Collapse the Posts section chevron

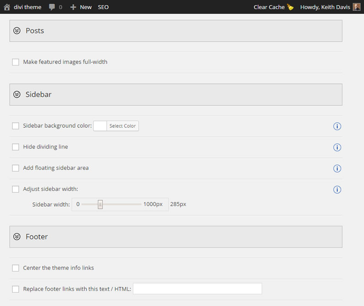tap(17, 31)
